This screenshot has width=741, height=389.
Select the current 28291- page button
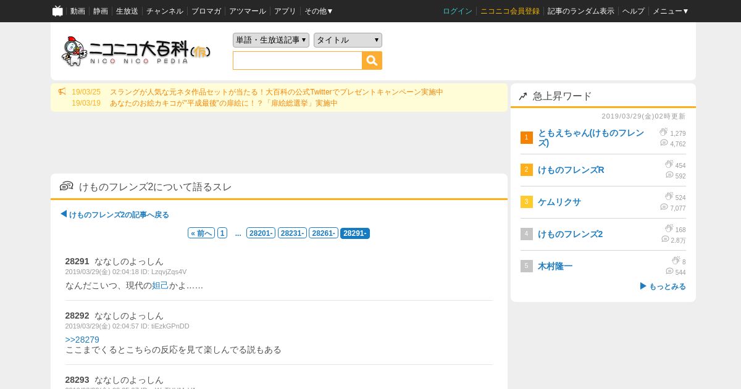[355, 233]
